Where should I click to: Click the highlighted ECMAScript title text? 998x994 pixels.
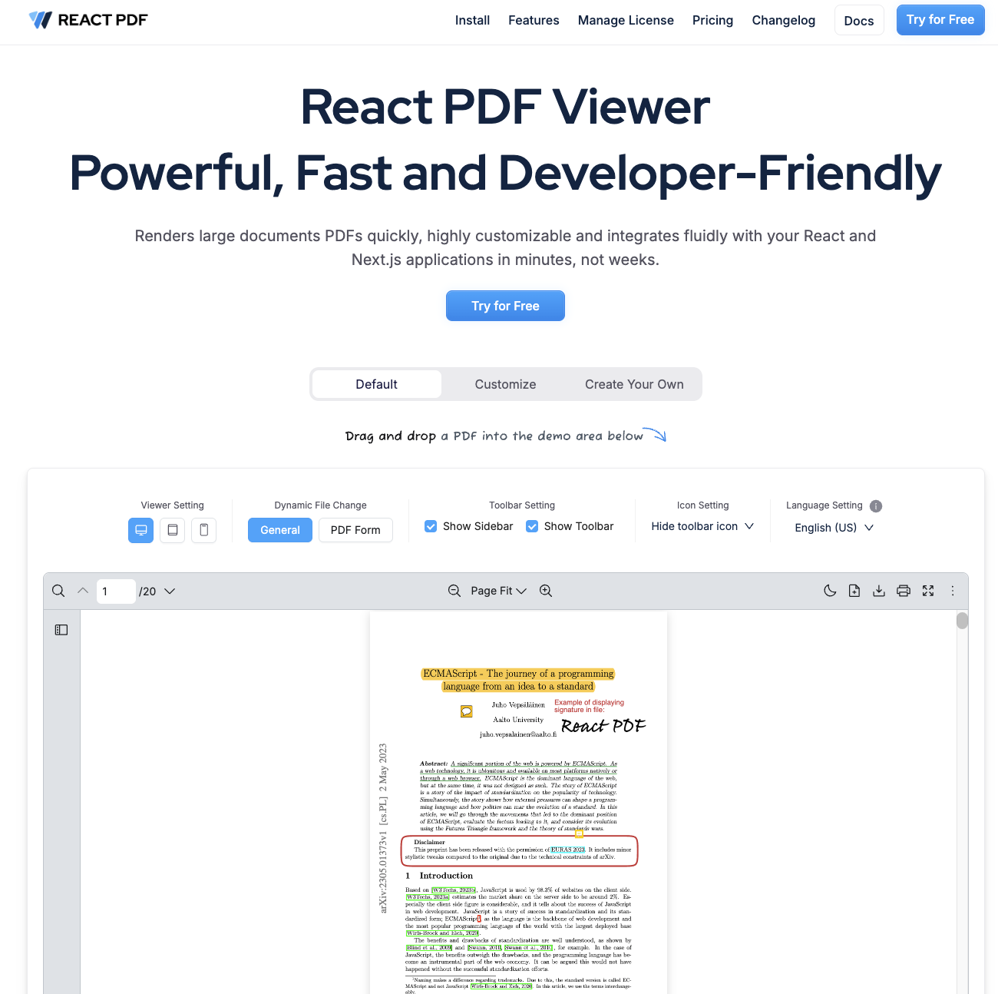[x=518, y=680]
